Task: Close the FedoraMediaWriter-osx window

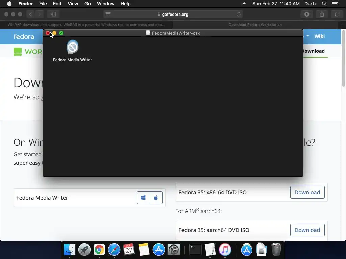Action: (x=47, y=33)
